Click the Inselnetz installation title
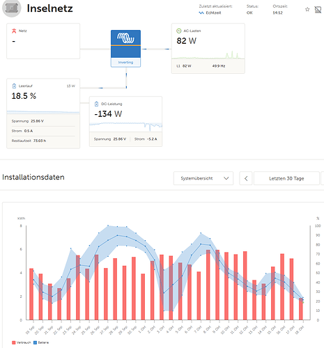Viewport: 324px width, 348px height. (x=49, y=8)
